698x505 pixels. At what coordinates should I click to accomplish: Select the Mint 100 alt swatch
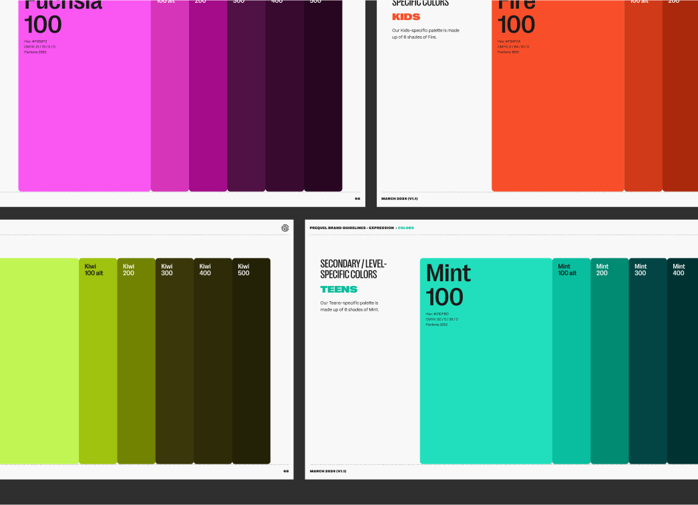click(x=572, y=361)
